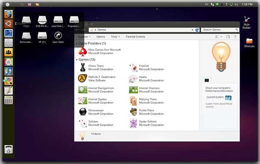Image resolution: width=260 pixels, height=164 pixels.
Task: Select More Games from Microsoft
Action: 100,51
